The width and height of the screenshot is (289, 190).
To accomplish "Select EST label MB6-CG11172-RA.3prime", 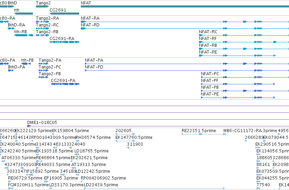I will pyautogui.click(x=250, y=131).
